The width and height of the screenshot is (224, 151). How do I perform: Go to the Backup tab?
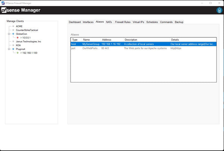coord(179,22)
